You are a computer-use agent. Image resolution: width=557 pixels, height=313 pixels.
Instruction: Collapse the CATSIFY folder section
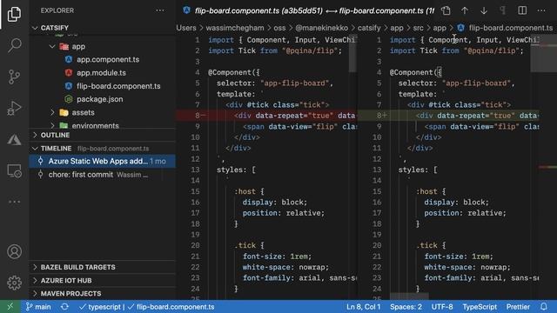click(103, 28)
